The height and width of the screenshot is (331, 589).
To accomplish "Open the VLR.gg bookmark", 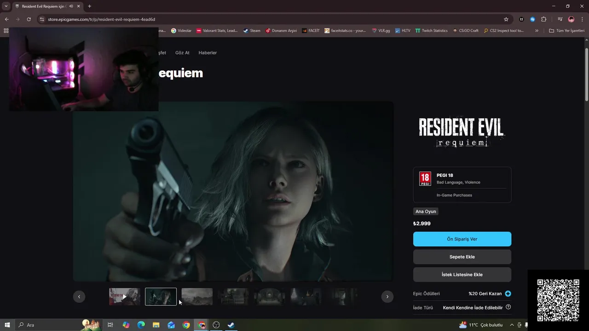I will click(381, 31).
